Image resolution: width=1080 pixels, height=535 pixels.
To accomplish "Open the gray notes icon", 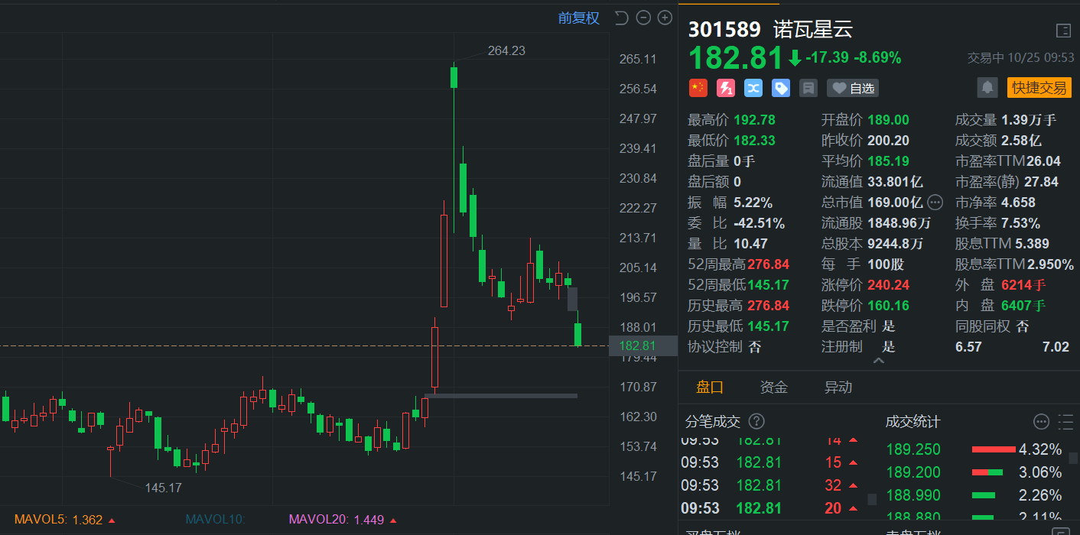I will (x=808, y=88).
